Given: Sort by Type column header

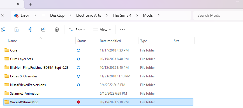Looking at the screenshot, I should click(144, 41).
